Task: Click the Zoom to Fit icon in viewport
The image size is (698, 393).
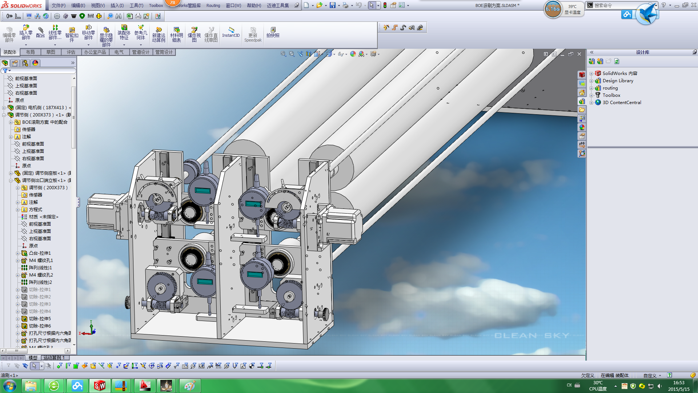Action: (283, 54)
